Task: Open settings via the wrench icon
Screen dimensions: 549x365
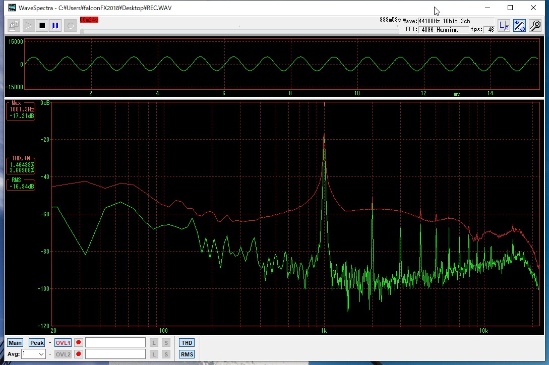Action: (535, 26)
